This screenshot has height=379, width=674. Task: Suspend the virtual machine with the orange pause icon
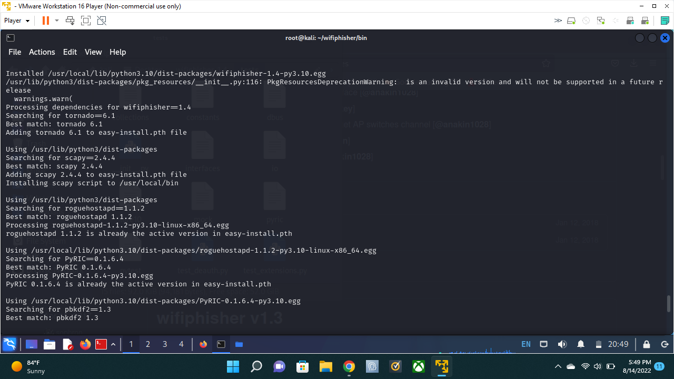point(45,20)
